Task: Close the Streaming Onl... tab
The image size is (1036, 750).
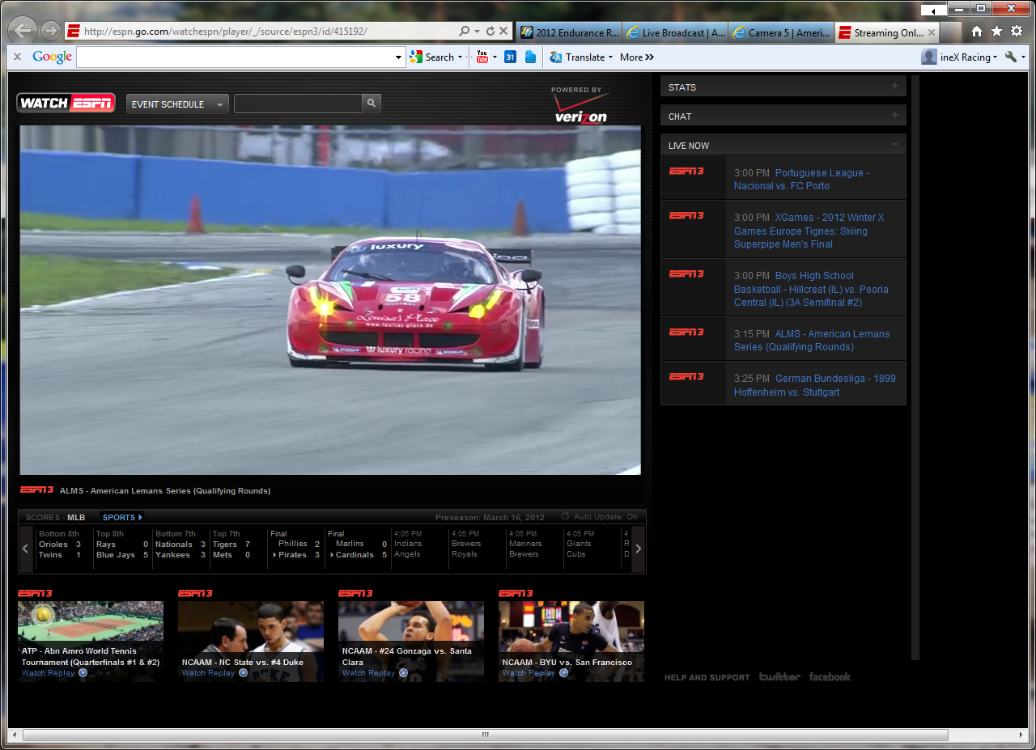Action: (x=931, y=32)
